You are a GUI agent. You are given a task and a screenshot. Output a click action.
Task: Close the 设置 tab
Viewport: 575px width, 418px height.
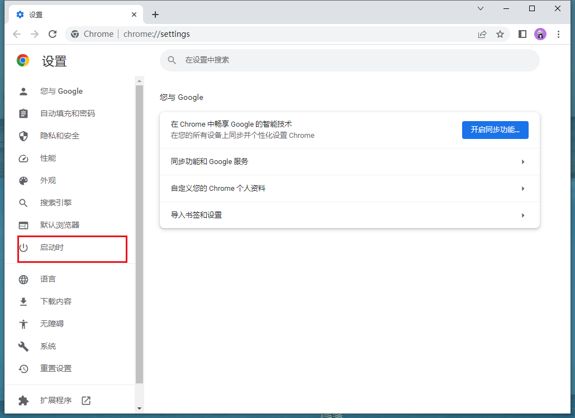(x=134, y=15)
